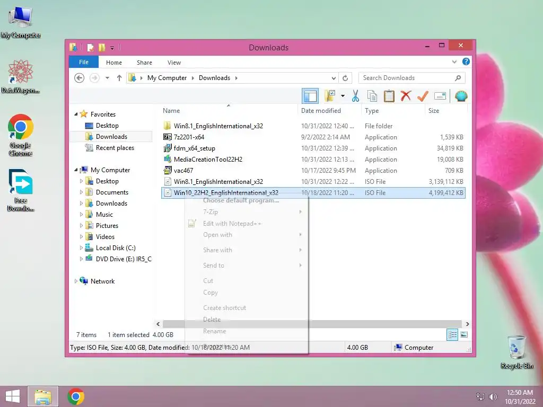Select the fdm_x64_setup file
This screenshot has height=407, width=543.
click(x=313, y=148)
